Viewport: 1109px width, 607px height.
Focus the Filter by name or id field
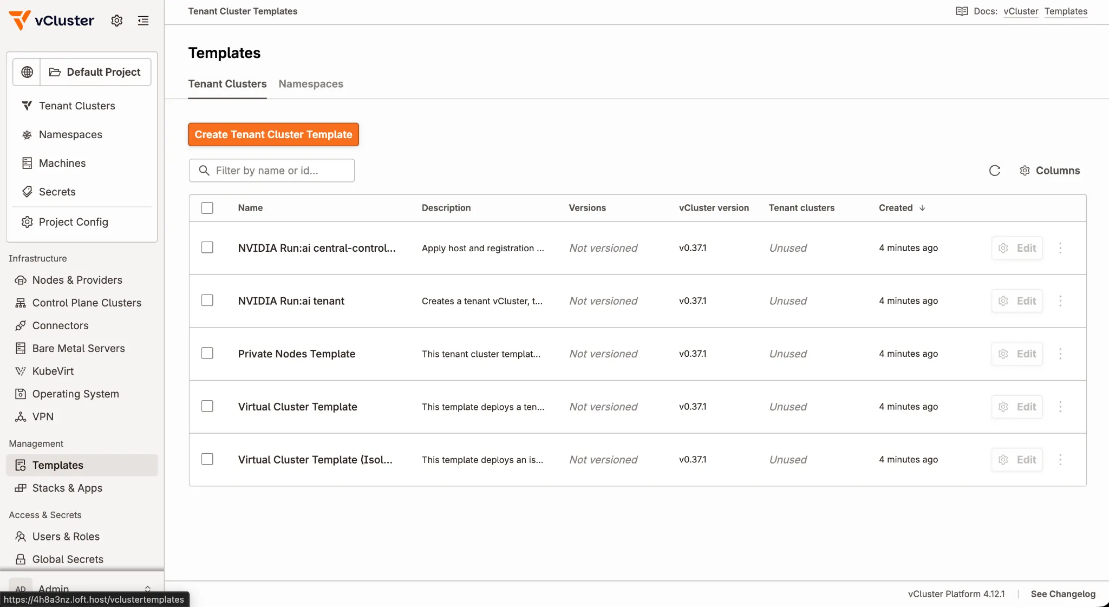click(272, 171)
